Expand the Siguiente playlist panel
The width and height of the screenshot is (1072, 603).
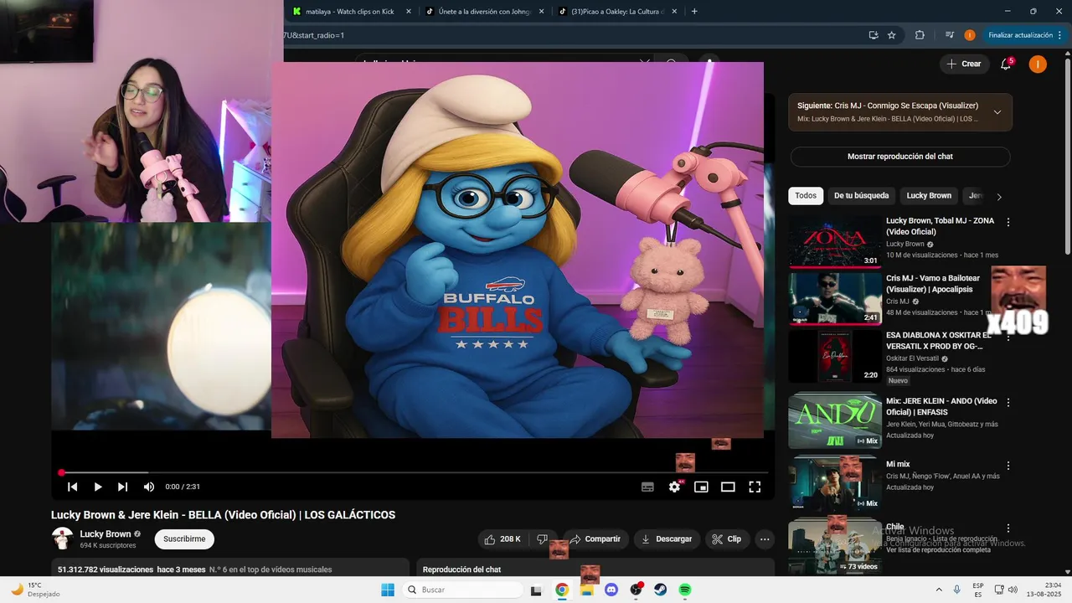pyautogui.click(x=997, y=112)
